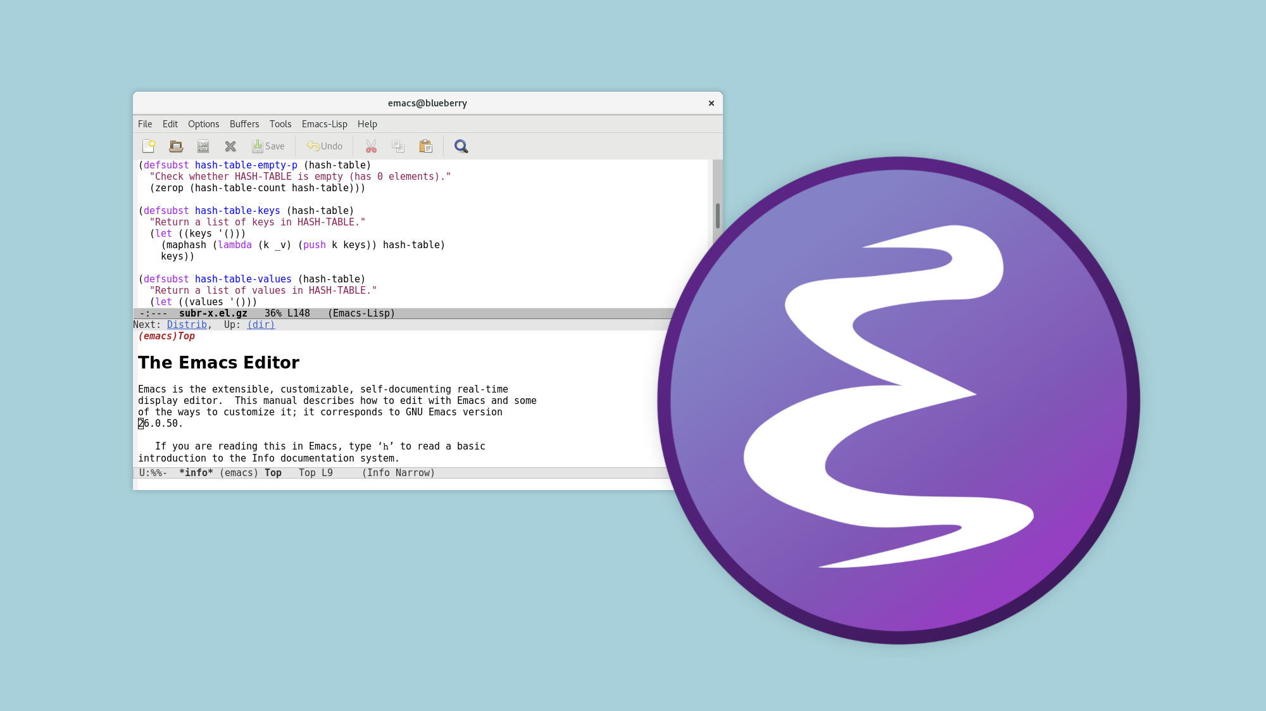The image size is (1266, 711).
Task: Click hash-table-keys function name
Action: (237, 211)
